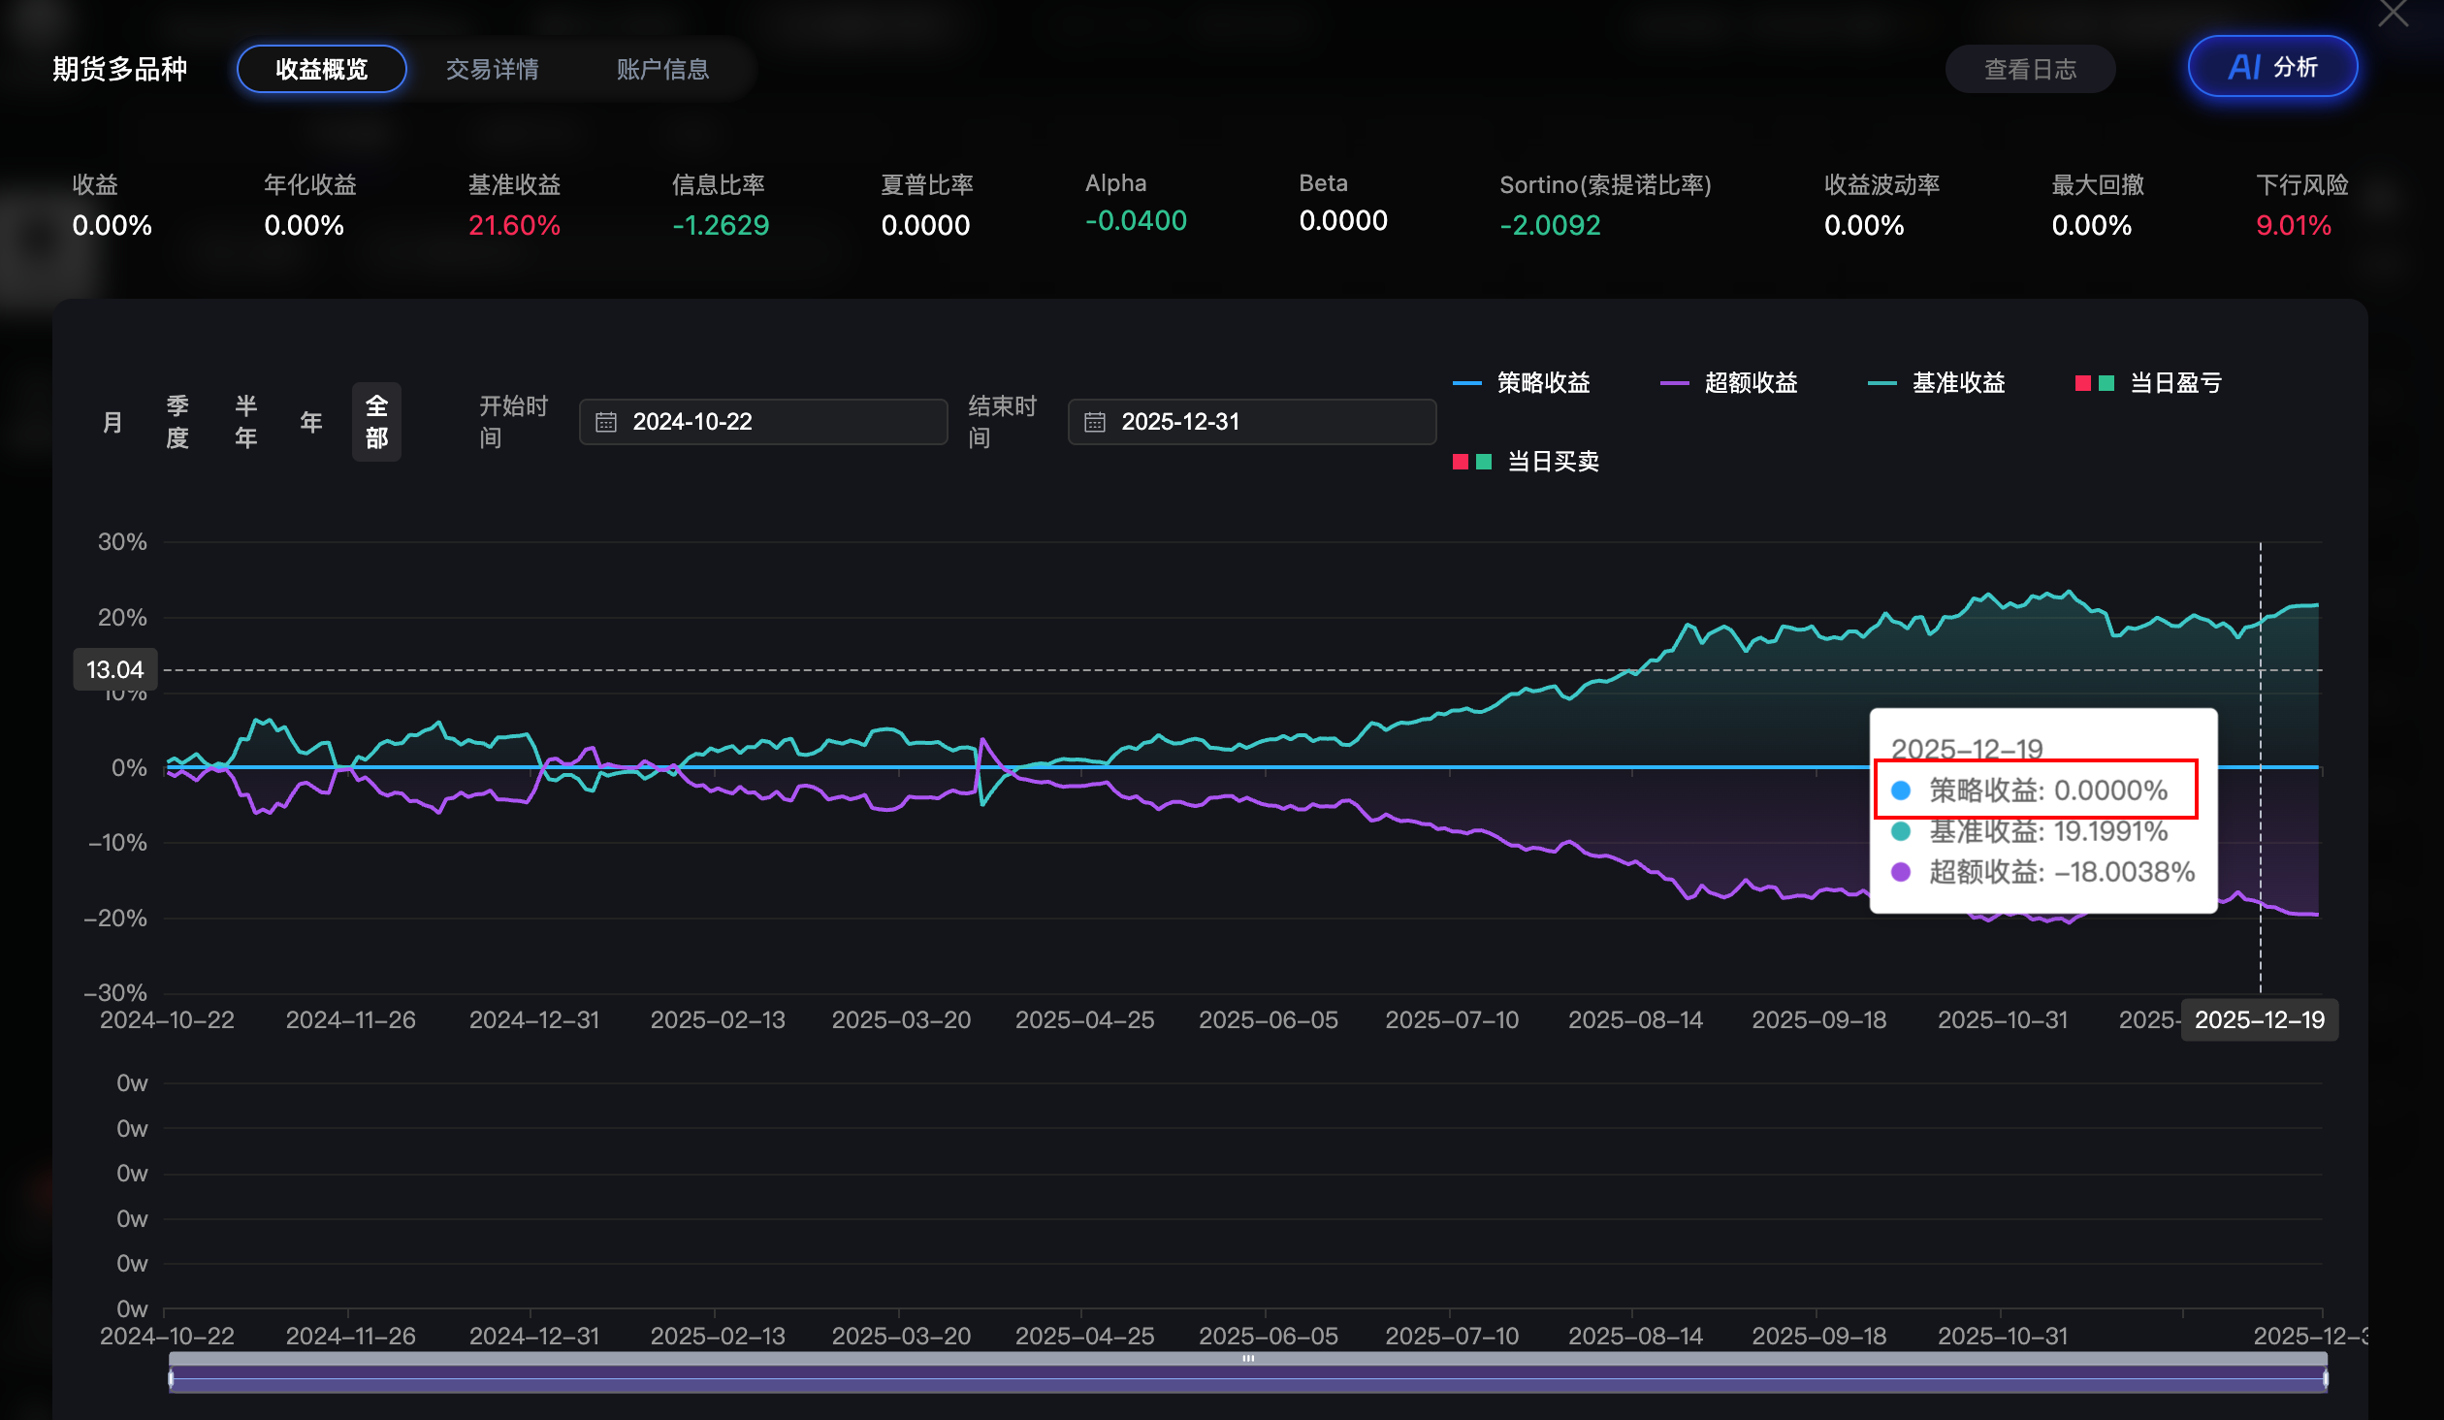Toggle the 超额收益 legend series
Image resolution: width=2444 pixels, height=1420 pixels.
tap(1729, 383)
